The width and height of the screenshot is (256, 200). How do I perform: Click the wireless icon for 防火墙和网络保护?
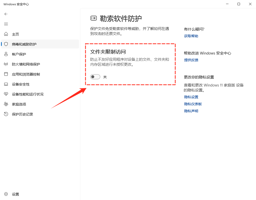[6, 64]
